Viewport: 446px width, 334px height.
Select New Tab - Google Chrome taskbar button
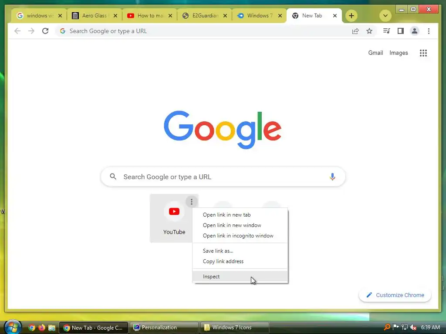(93, 327)
